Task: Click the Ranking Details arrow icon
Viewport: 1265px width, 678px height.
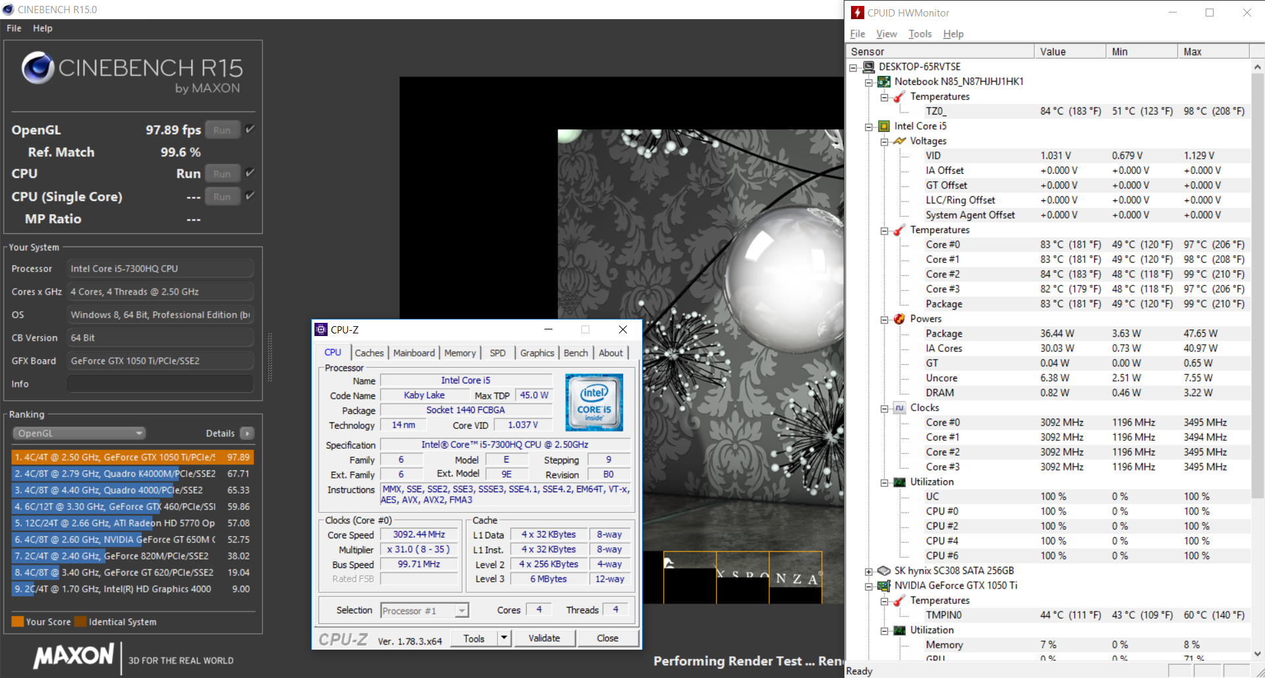Action: point(247,433)
